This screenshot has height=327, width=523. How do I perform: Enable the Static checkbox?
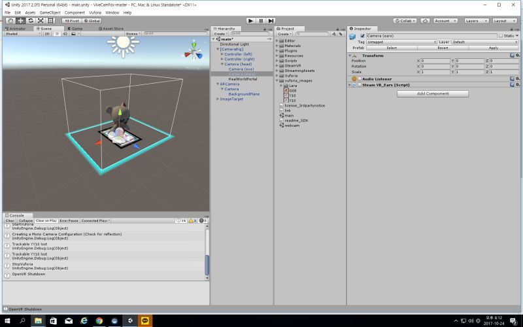501,36
